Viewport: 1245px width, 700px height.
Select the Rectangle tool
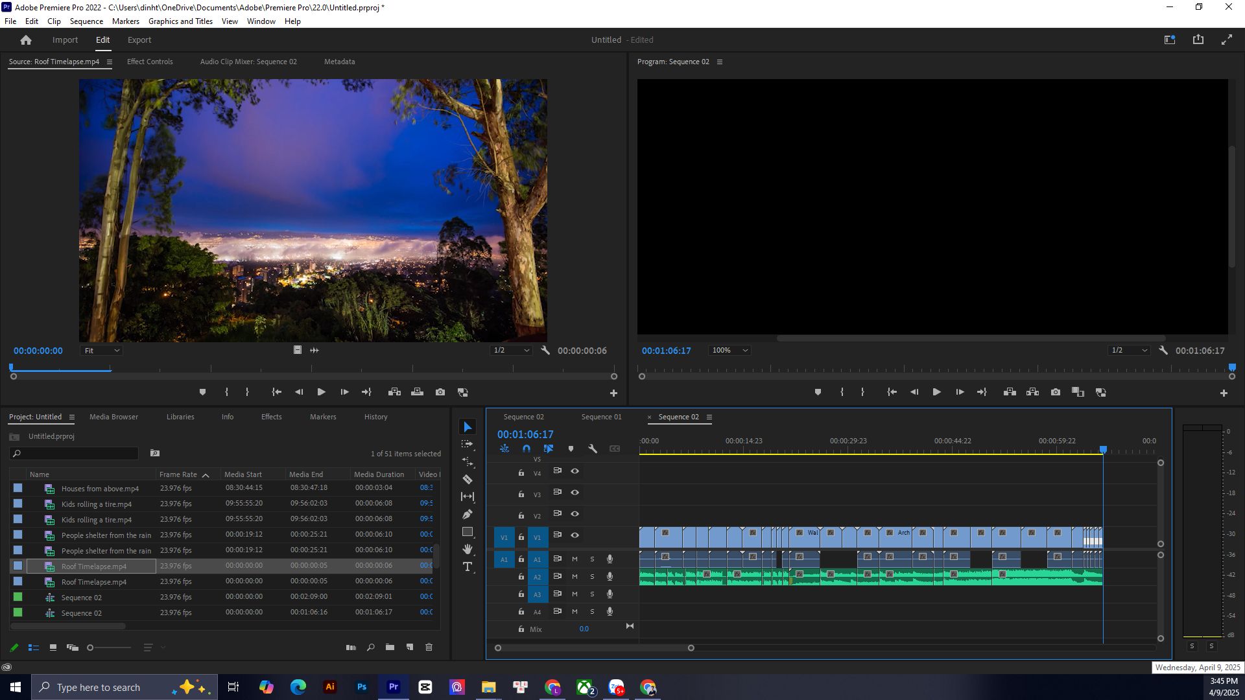[x=467, y=532]
